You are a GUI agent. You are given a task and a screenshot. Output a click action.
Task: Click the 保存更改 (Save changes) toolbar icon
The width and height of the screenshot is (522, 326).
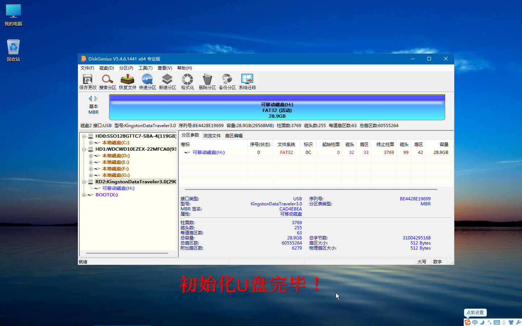(x=88, y=82)
